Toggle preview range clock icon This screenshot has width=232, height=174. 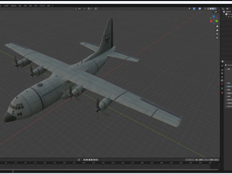click(196, 159)
